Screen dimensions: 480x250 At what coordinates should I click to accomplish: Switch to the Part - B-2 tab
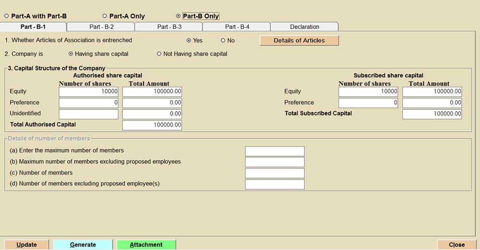point(101,27)
